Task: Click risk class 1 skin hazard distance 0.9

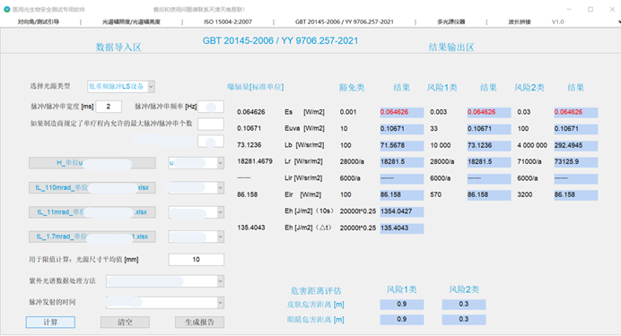Action: (402, 304)
